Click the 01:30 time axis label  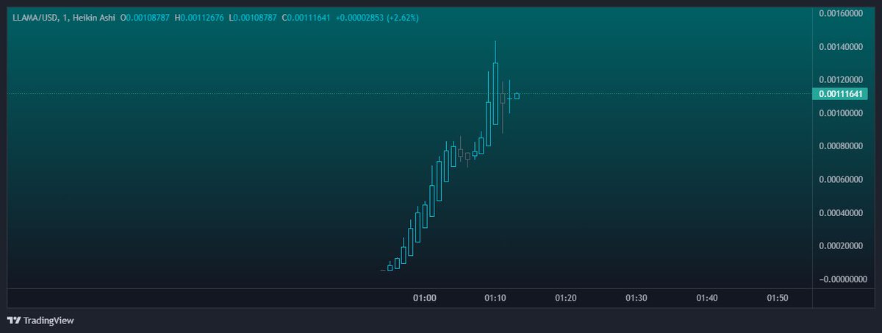tap(636, 298)
